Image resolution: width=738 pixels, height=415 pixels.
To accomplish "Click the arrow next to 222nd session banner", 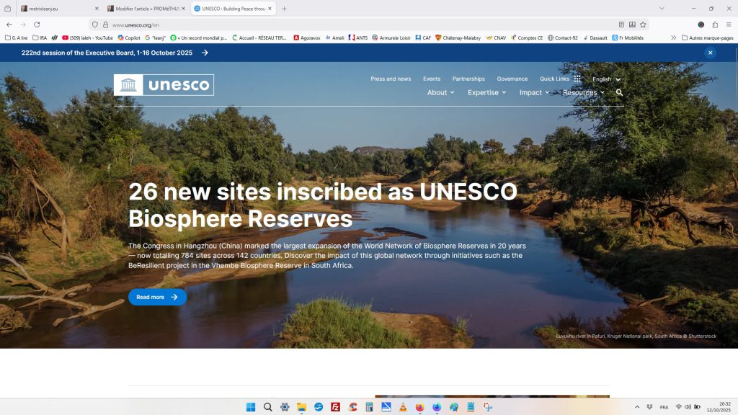I will click(x=205, y=53).
